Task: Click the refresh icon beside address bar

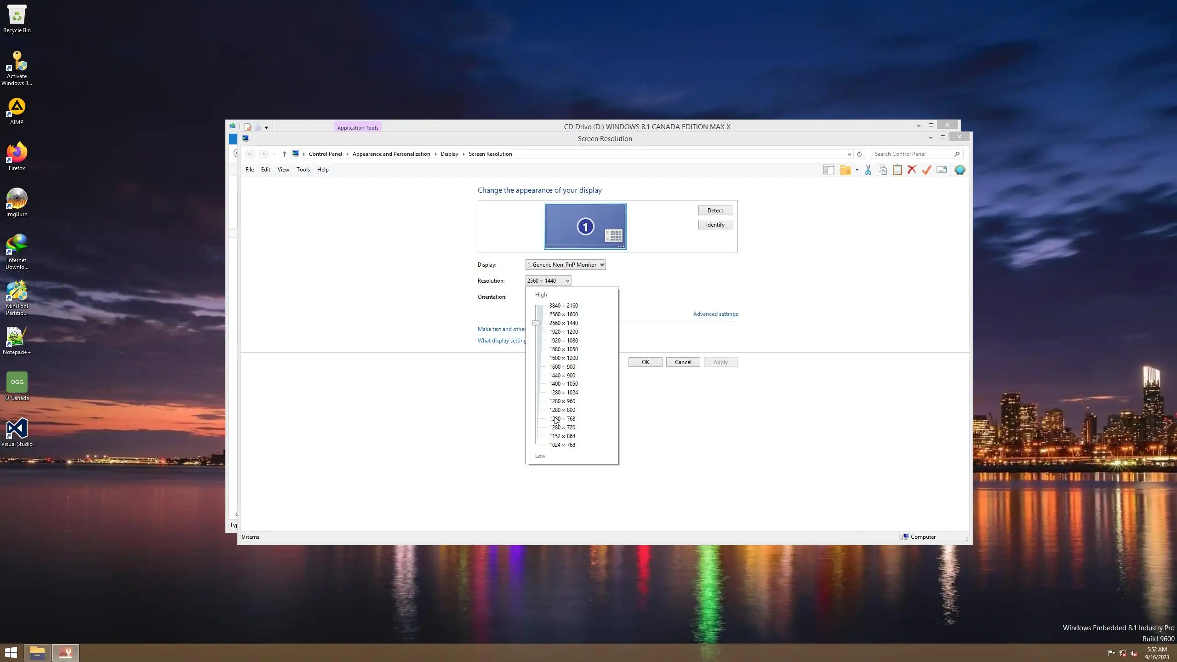Action: point(859,154)
